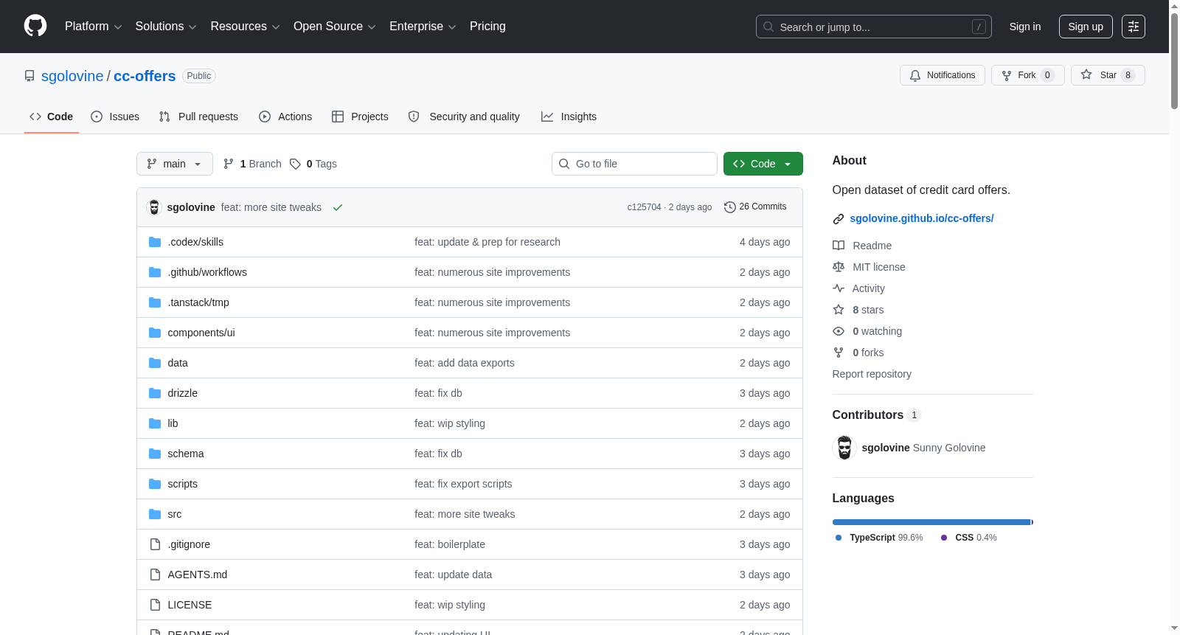Focus the Go to file field
The width and height of the screenshot is (1180, 635).
pyautogui.click(x=634, y=164)
